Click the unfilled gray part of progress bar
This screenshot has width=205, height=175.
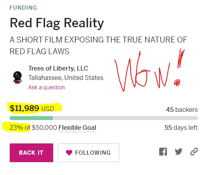tap(125, 118)
